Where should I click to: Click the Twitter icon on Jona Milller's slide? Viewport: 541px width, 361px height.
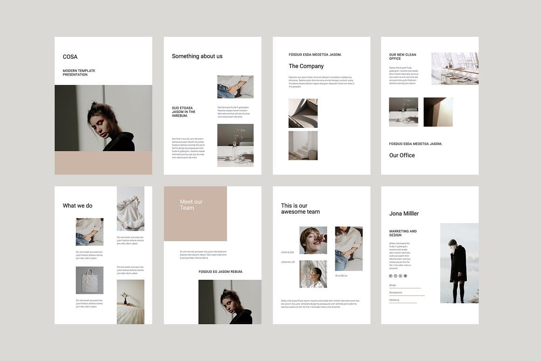click(391, 276)
